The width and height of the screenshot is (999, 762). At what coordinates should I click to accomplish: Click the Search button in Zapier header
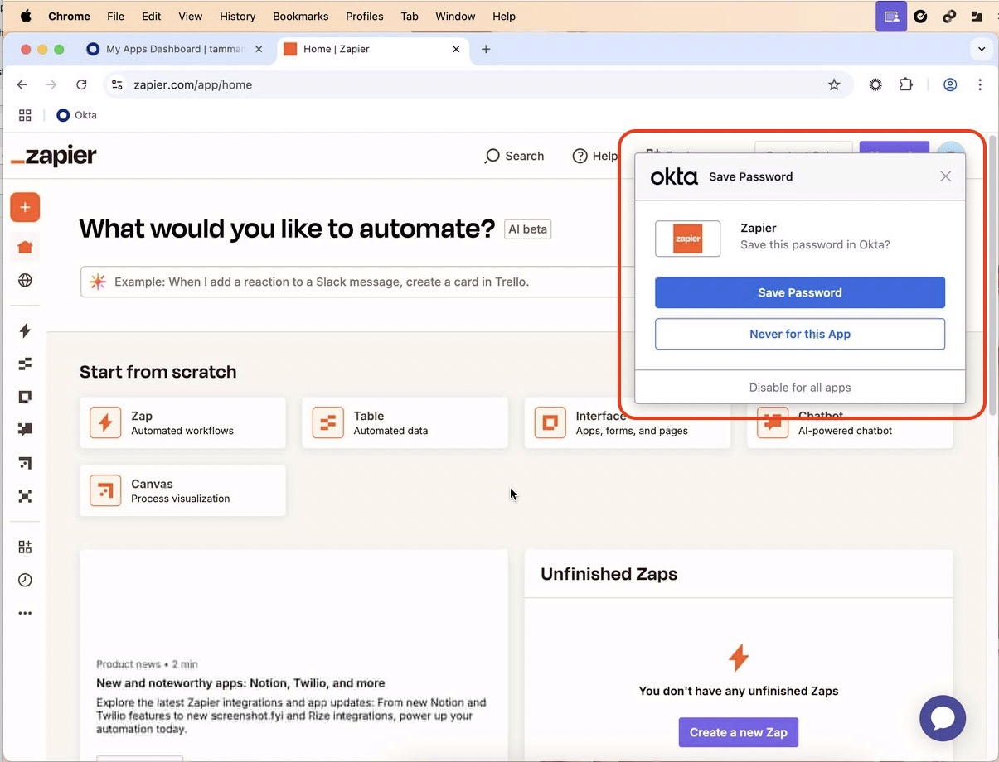pos(514,156)
